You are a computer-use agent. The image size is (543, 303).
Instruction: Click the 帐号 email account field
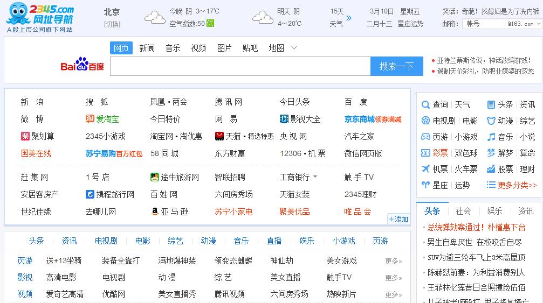(x=483, y=24)
